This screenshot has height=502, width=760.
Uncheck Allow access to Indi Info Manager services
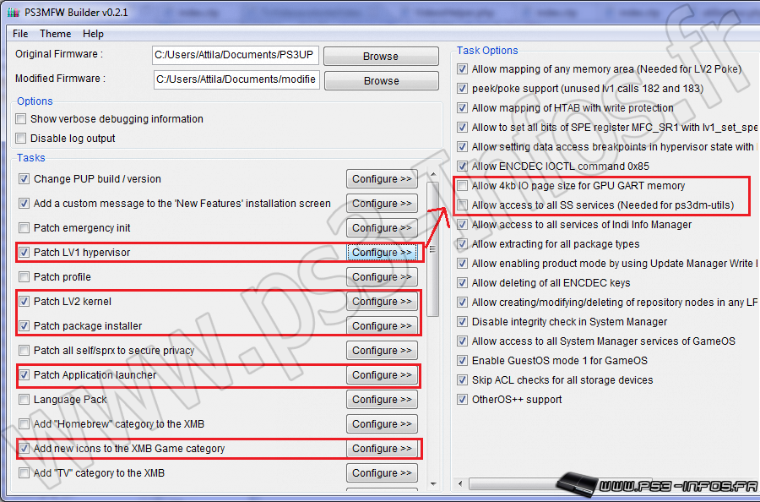[x=463, y=225]
